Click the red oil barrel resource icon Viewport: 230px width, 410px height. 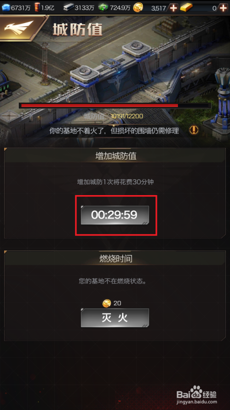(x=37, y=7)
